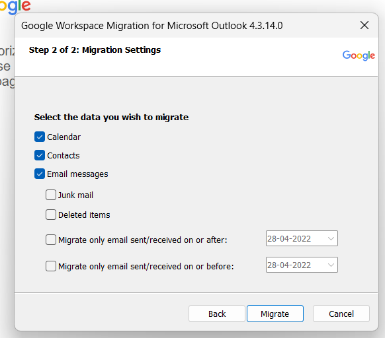Tick 'Migrate only email sent/received on or before'
The image size is (385, 338).
coord(51,266)
